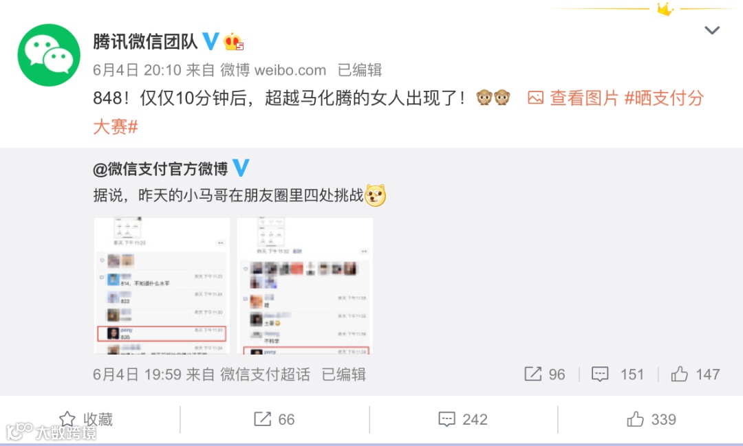Image resolution: width=743 pixels, height=446 pixels.
Task: Open the 查看图片 picture link
Action: pyautogui.click(x=573, y=98)
